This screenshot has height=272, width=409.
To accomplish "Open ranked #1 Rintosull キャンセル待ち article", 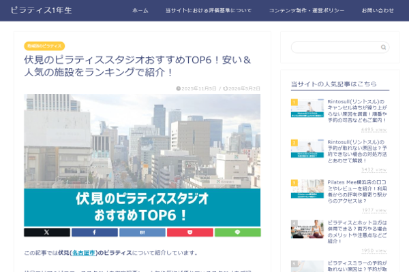I will (357, 111).
